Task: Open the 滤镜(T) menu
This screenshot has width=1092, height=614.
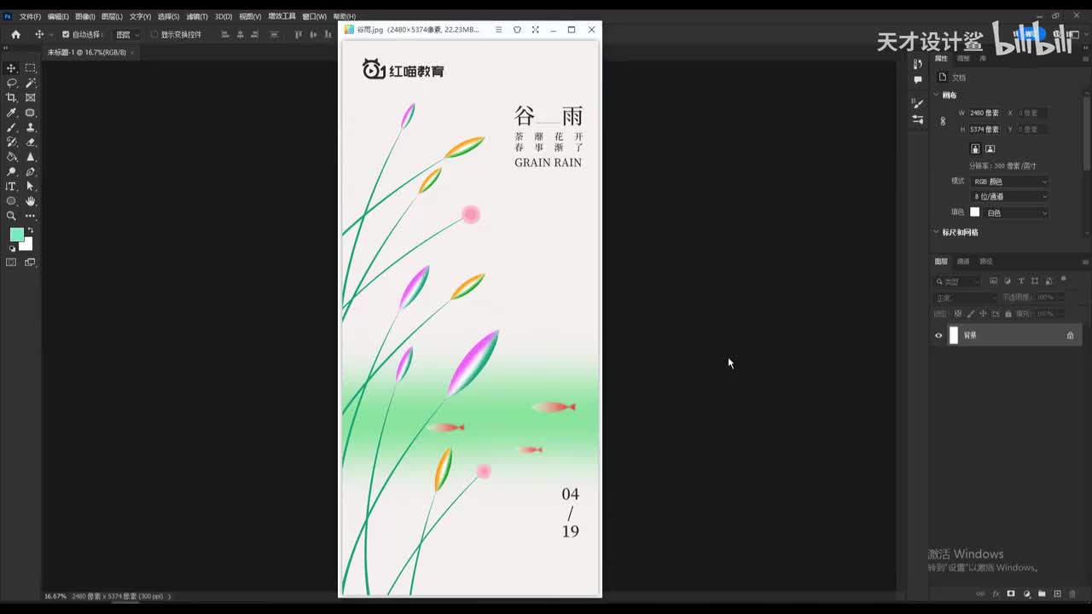Action: (197, 16)
